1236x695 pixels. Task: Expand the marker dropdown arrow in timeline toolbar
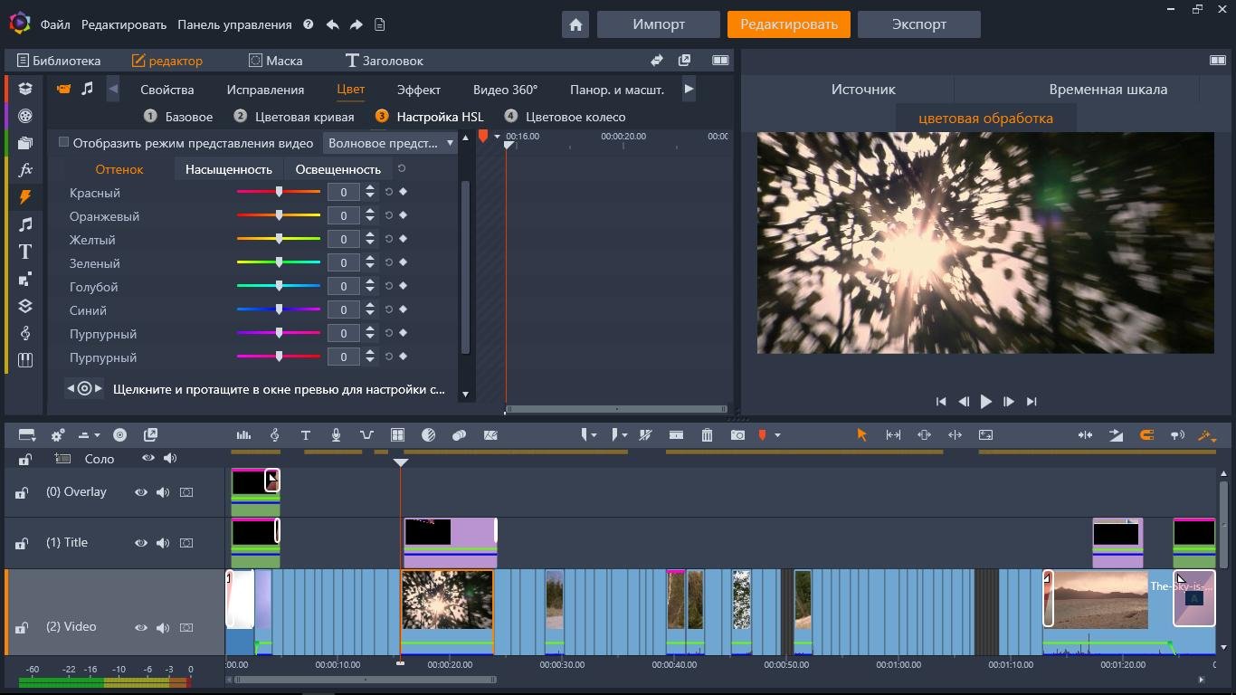tap(777, 435)
